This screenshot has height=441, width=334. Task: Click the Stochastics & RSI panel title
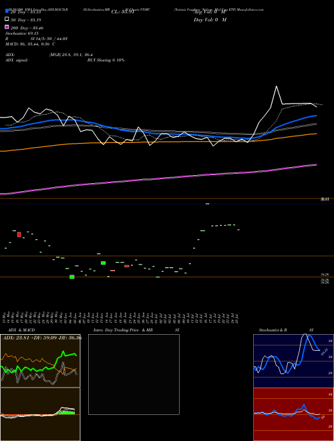click(x=286, y=330)
